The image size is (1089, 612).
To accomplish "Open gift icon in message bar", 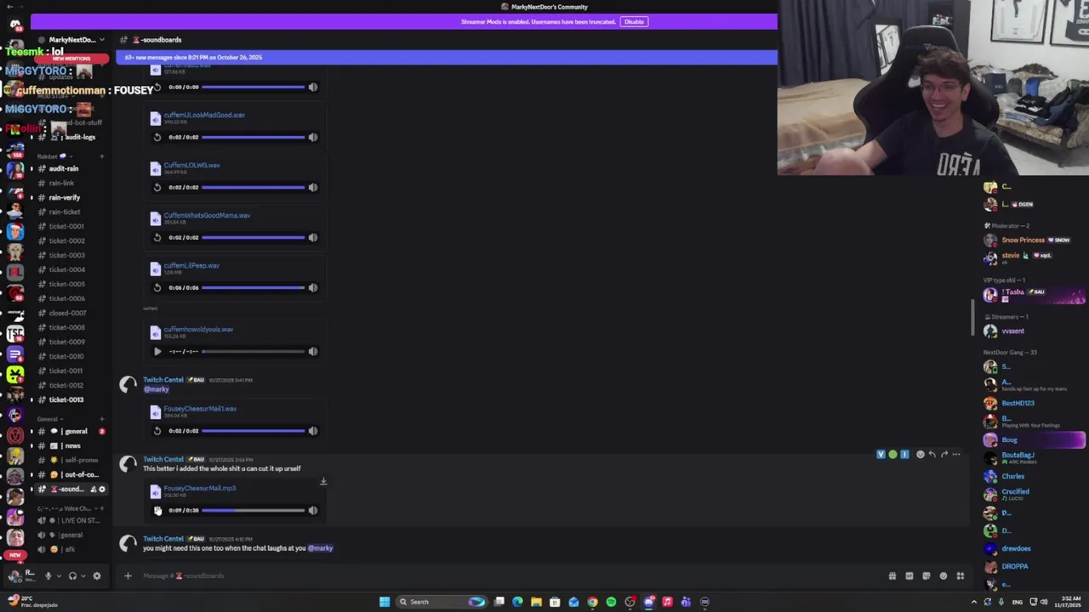I will [892, 575].
